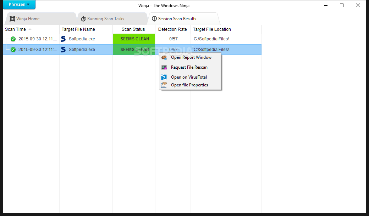Sort by the Scan Status column
This screenshot has width=369, height=216.
[x=134, y=29]
